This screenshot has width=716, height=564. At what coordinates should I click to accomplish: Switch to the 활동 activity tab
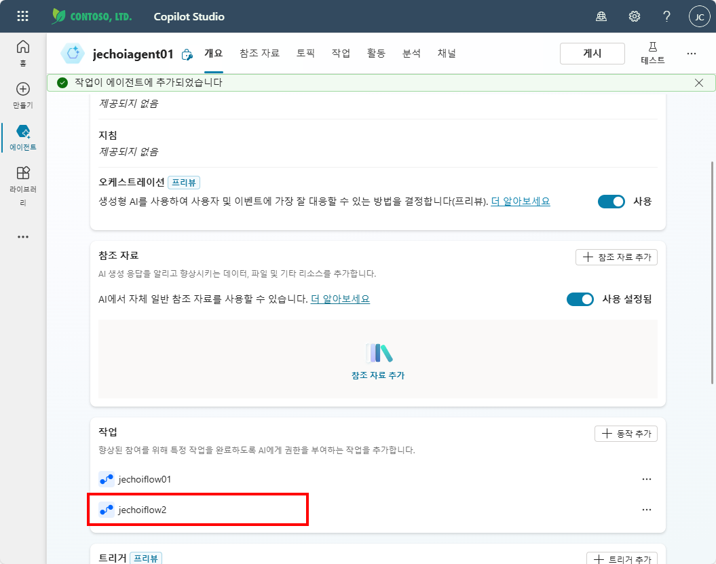click(376, 54)
